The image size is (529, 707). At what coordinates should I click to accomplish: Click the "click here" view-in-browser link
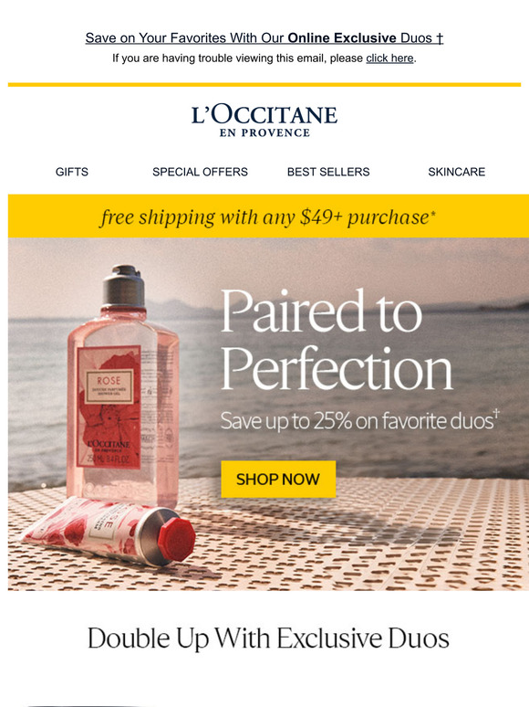pos(389,58)
